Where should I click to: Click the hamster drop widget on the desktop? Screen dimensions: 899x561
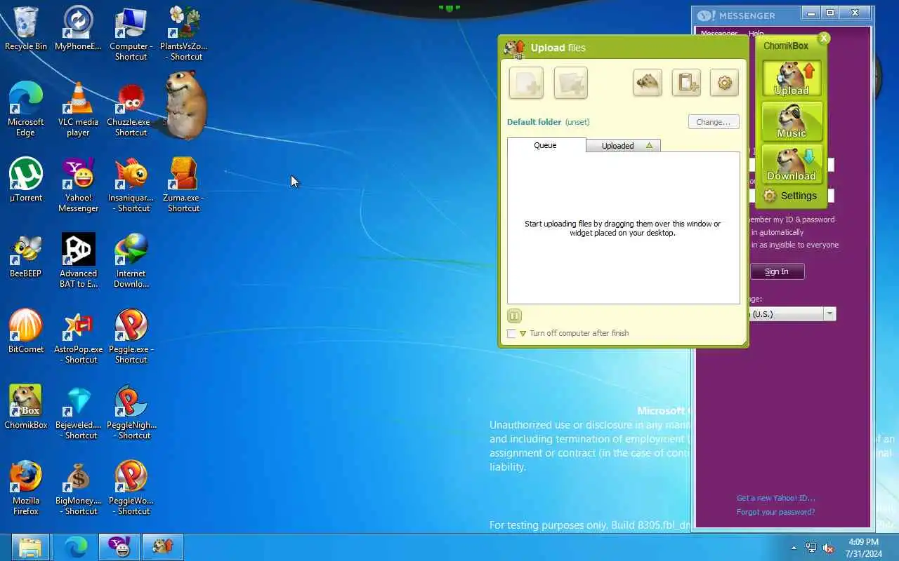click(186, 105)
